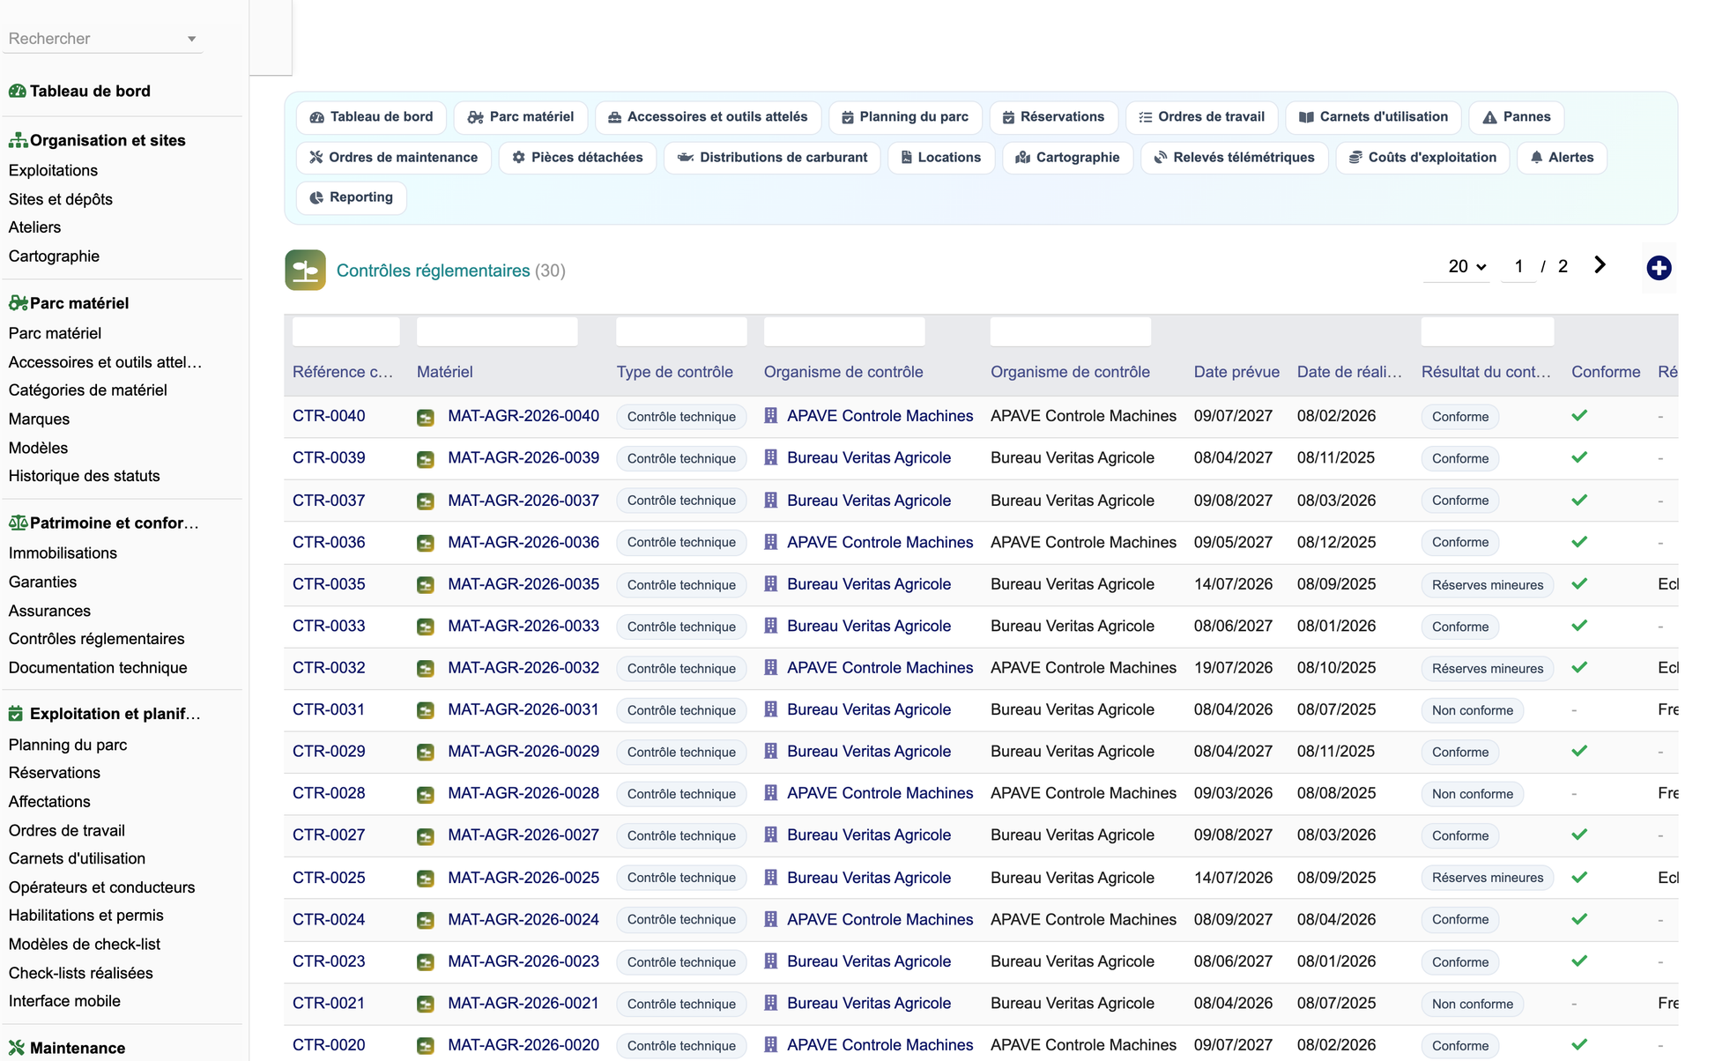Open the Pièces détachées tab
The image size is (1715, 1061).
point(577,158)
